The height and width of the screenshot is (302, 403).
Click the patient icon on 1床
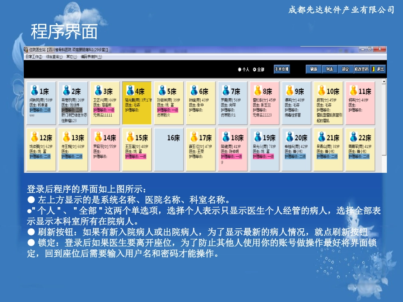(x=34, y=91)
